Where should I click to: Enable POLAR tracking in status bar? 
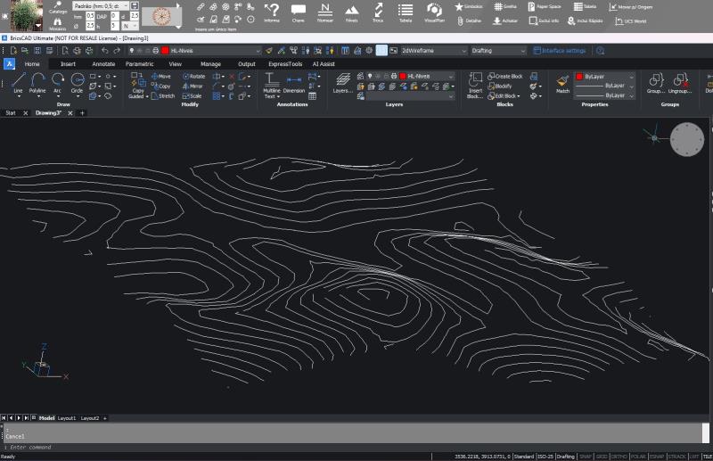(x=638, y=457)
